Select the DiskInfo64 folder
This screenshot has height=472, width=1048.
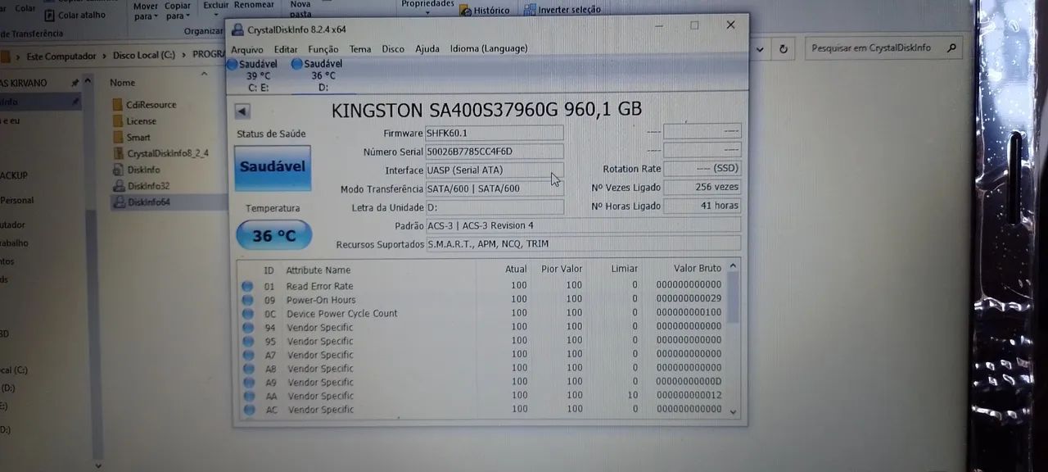tap(147, 202)
